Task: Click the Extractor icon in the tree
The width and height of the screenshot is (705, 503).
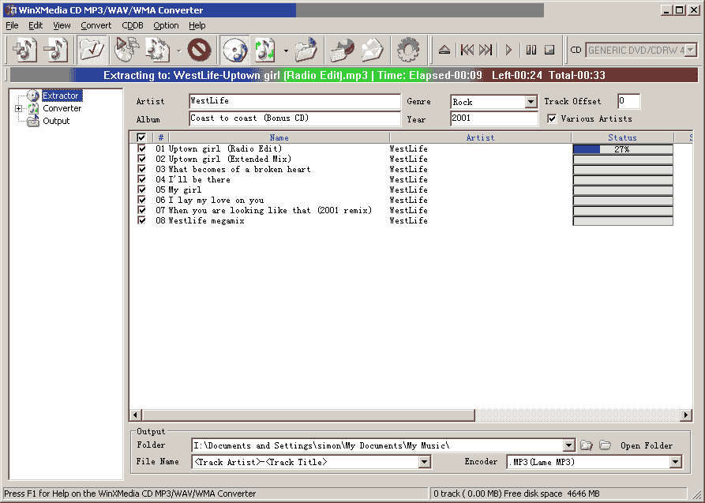Action: (x=33, y=96)
